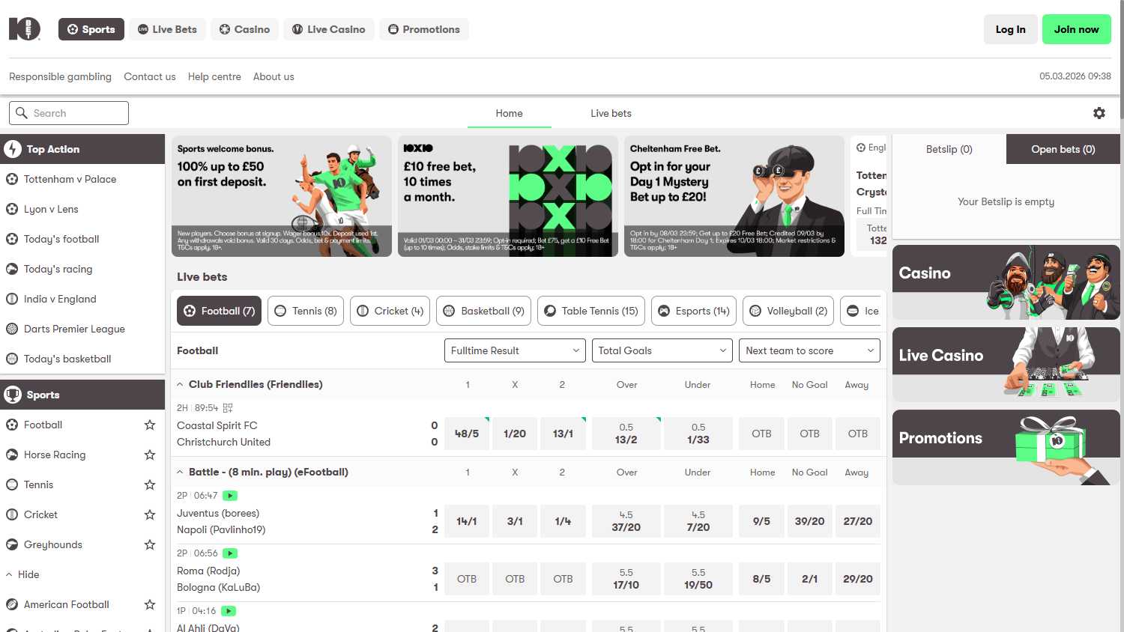Open the Responsible gambling page

(60, 76)
